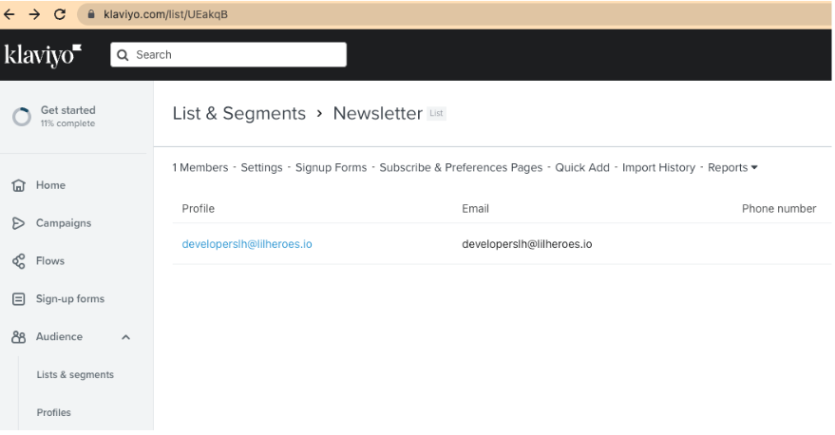The height and width of the screenshot is (435, 835).
Task: Click the search magnifier icon
Action: [x=123, y=55]
